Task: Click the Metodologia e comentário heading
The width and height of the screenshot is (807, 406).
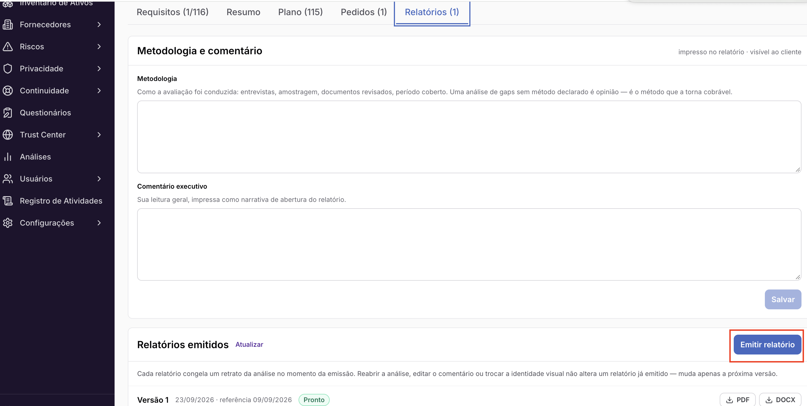Action: pyautogui.click(x=200, y=51)
